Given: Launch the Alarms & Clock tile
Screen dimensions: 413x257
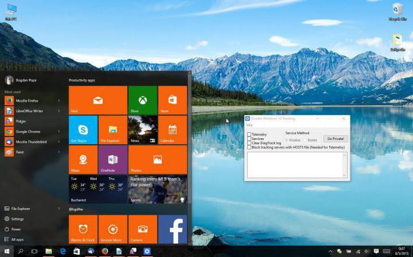Looking at the screenshot, I should (x=83, y=229).
